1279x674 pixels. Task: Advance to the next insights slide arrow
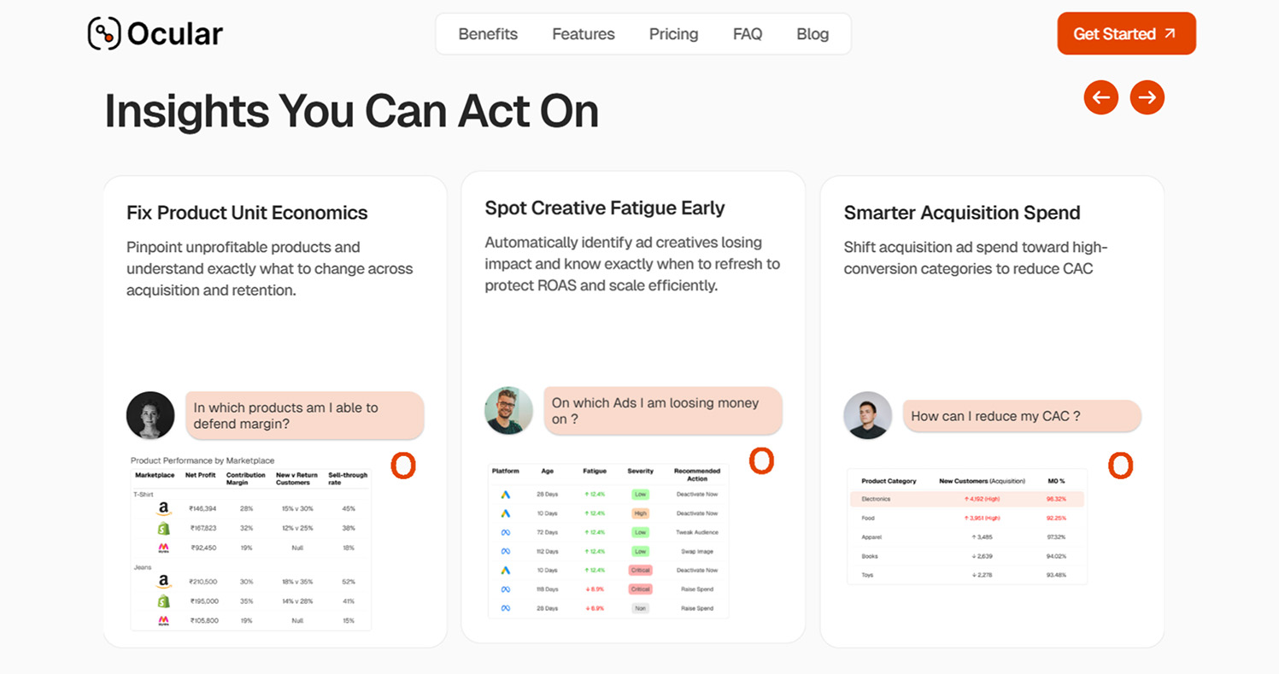[x=1147, y=97]
